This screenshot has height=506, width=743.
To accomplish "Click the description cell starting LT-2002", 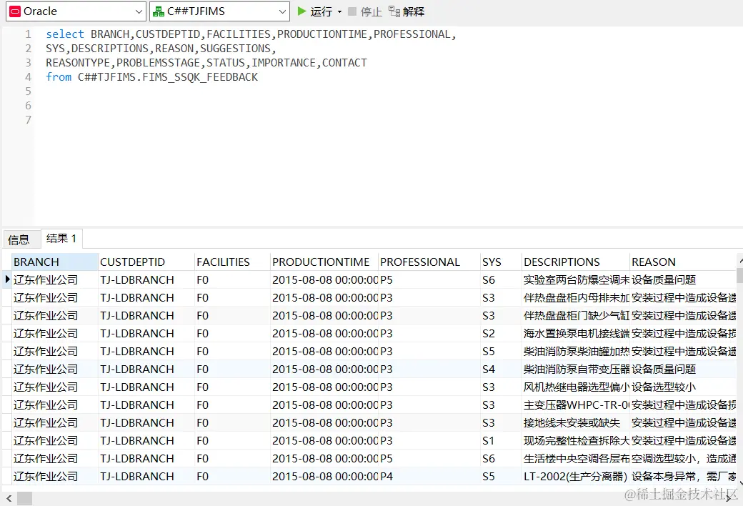I will 576,476.
